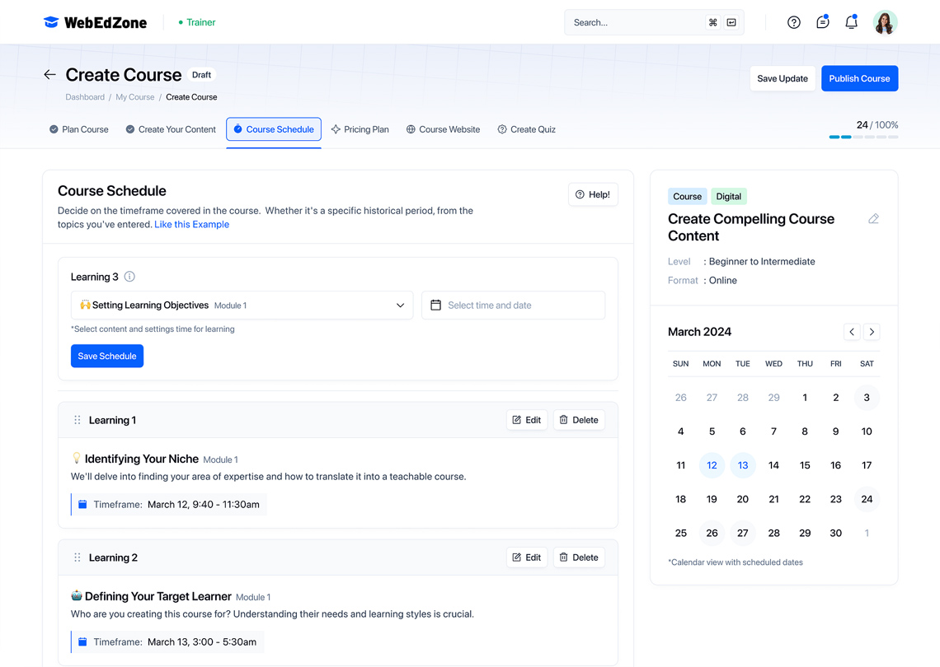Open the help question mark icon in header
Screen dimensions: 940x667
pyautogui.click(x=793, y=22)
